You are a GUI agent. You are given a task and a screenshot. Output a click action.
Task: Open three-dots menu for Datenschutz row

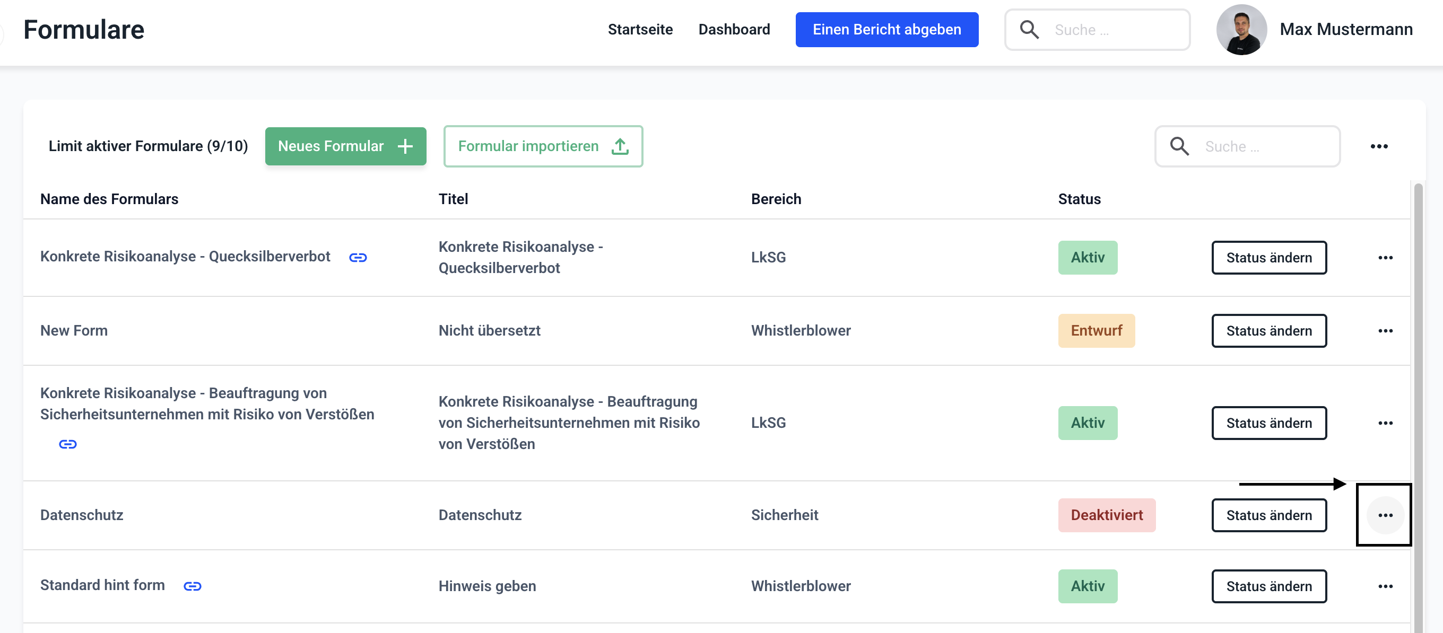1385,515
